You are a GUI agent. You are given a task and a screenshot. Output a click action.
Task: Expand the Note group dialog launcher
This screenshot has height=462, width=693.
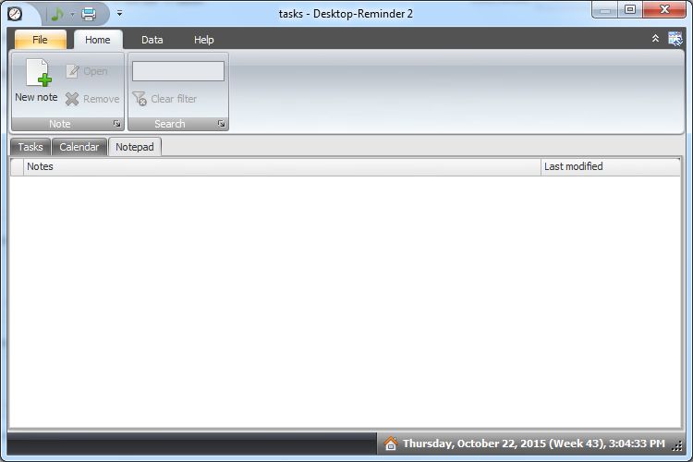tap(116, 124)
